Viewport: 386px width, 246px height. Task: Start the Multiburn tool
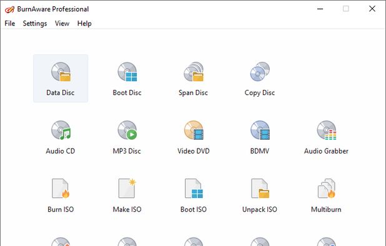point(326,195)
